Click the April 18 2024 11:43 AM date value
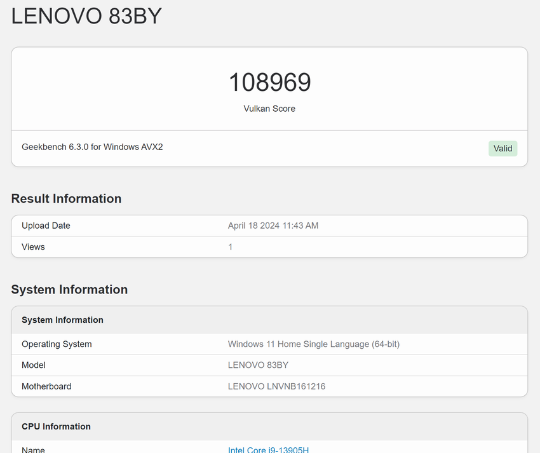Screen dimensions: 540x453 pyautogui.click(x=273, y=226)
